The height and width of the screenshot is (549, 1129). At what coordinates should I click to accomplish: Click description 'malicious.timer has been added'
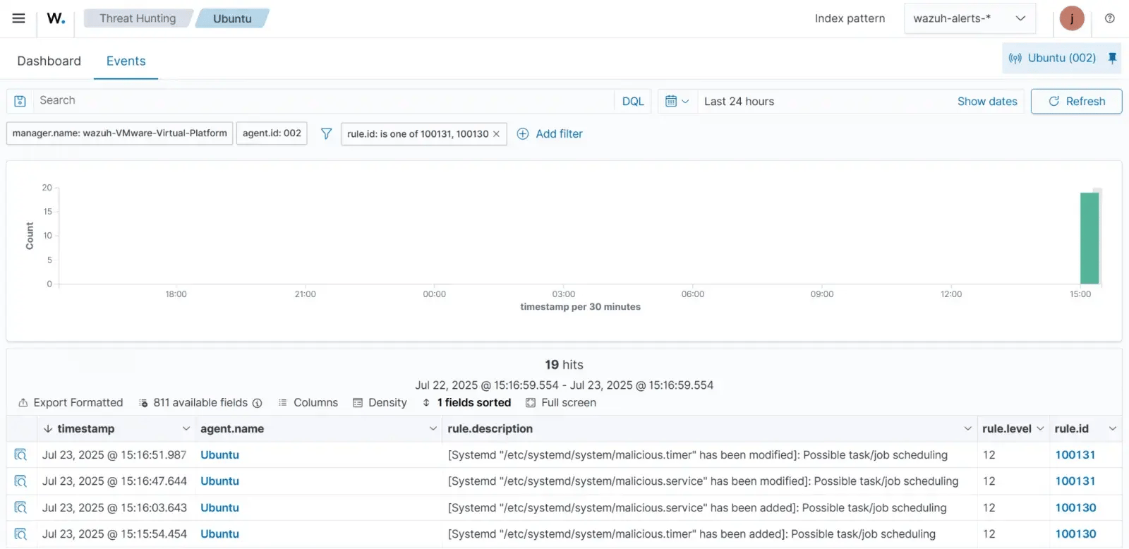(692, 533)
